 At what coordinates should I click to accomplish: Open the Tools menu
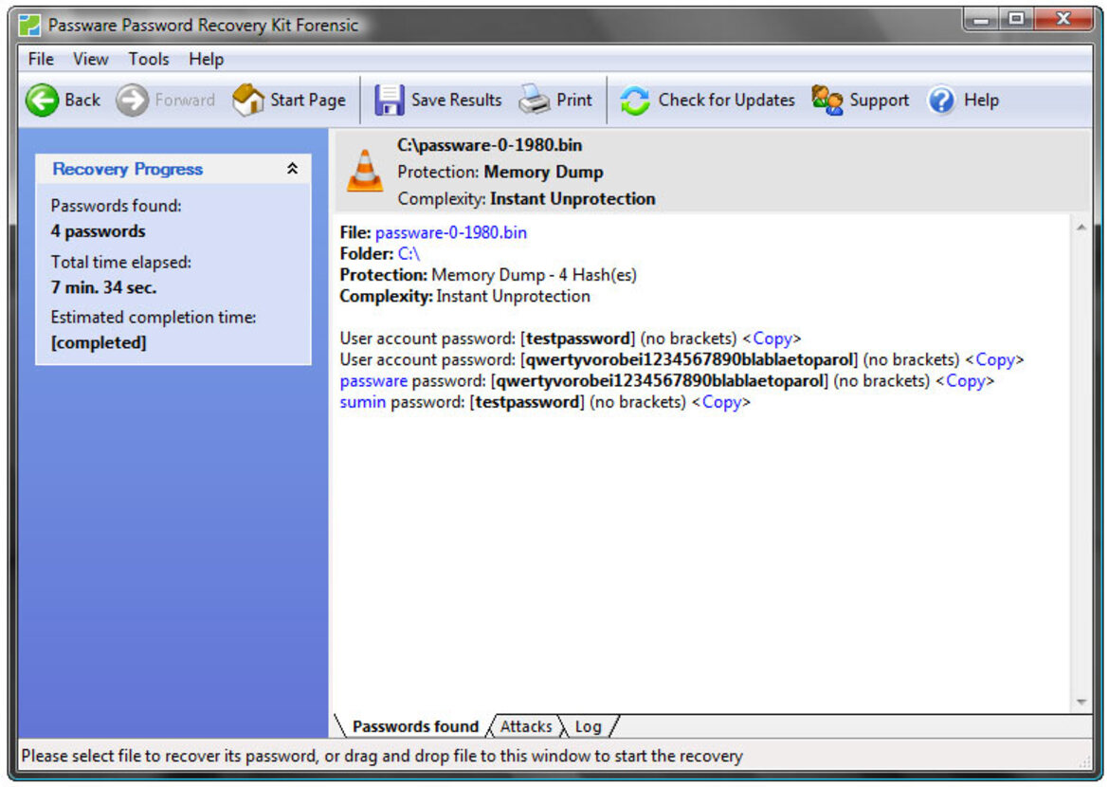coord(149,60)
